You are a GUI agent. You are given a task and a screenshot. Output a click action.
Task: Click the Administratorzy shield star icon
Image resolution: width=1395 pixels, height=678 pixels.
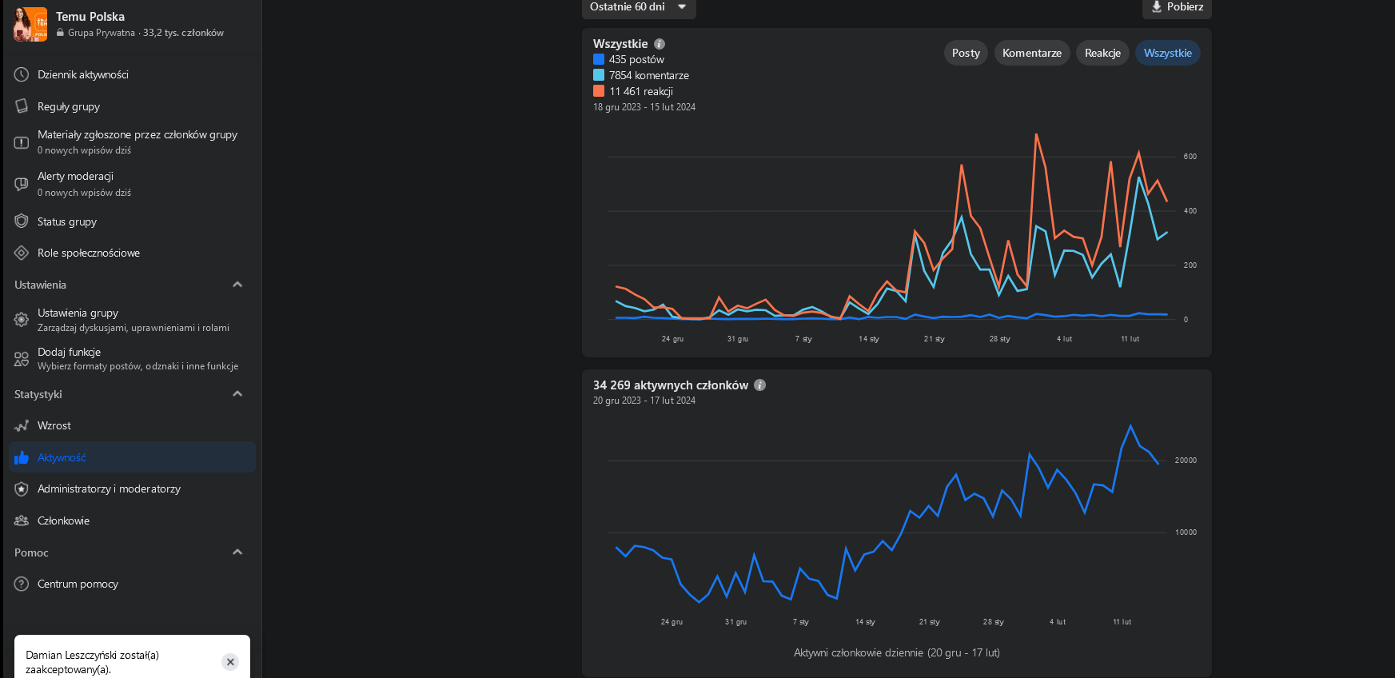tap(22, 489)
